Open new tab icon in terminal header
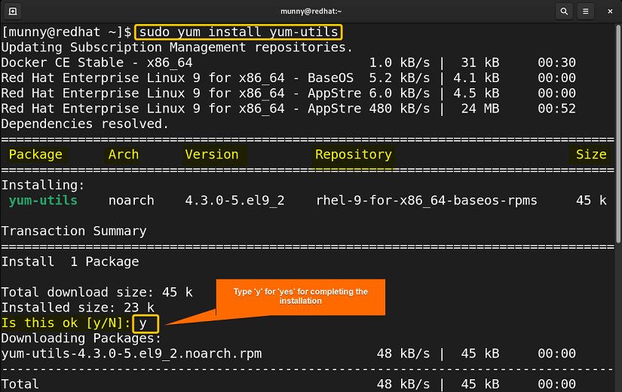This screenshot has height=392, width=622. [13, 11]
